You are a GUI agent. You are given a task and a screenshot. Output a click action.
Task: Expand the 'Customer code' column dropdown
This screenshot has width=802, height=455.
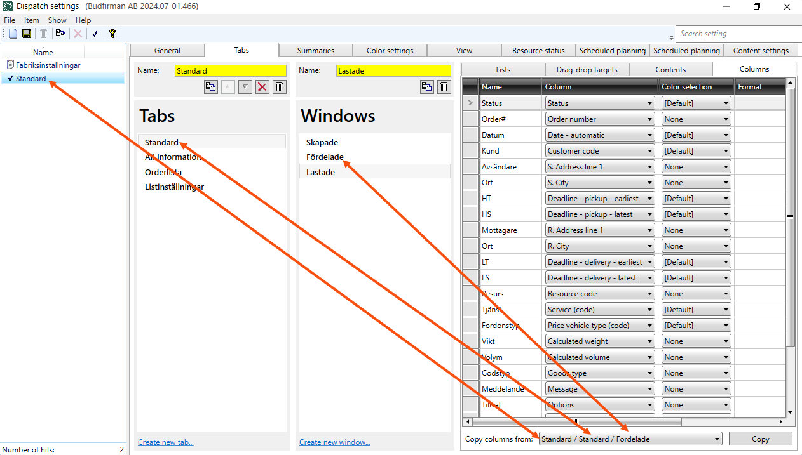point(600,151)
